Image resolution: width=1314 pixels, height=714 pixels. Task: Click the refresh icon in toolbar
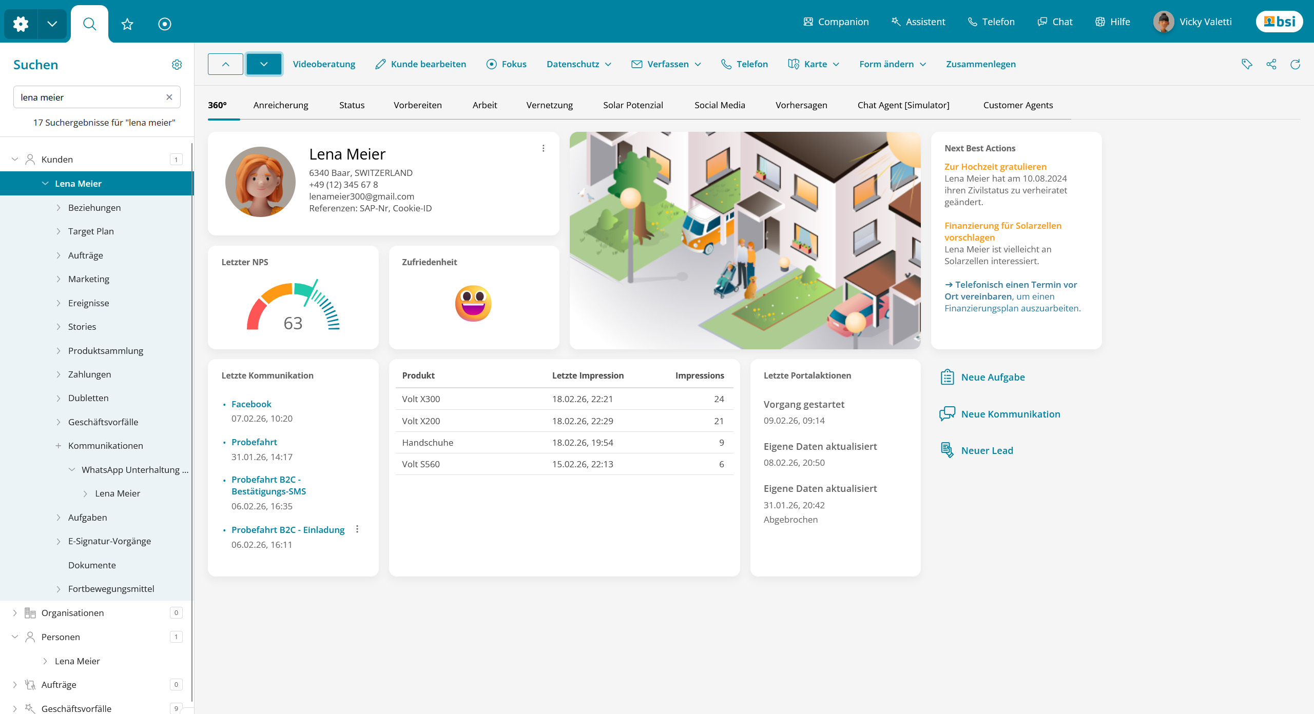[1296, 64]
